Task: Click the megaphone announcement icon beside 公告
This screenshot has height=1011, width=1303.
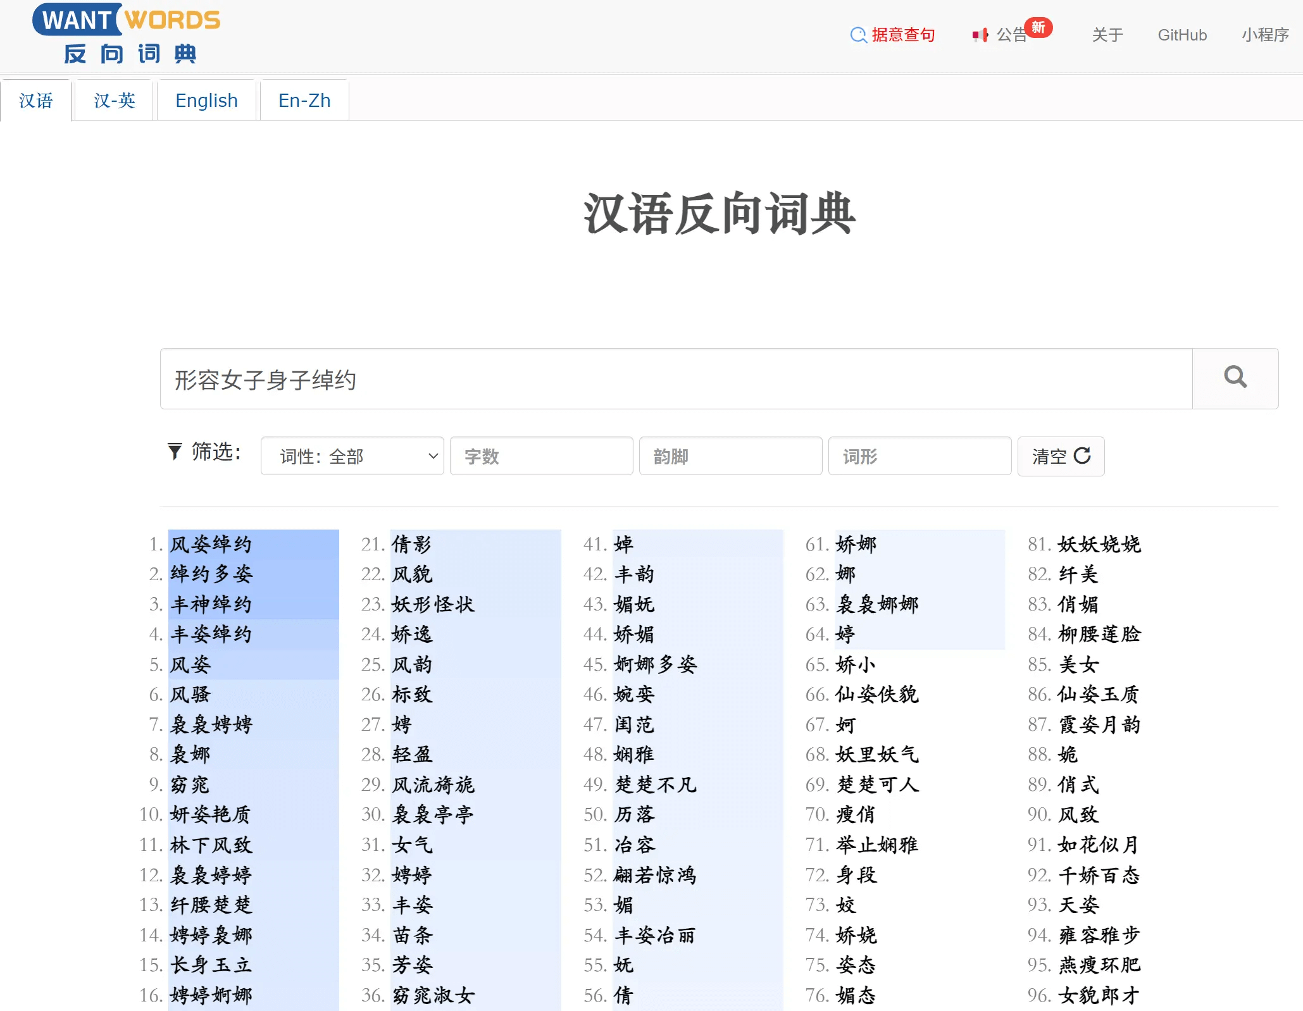Action: [980, 35]
